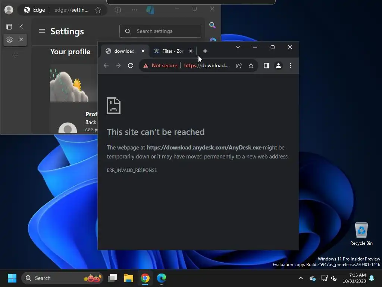Close the download tab in Chrome
Viewport: 382px width, 287px height.
[143, 51]
